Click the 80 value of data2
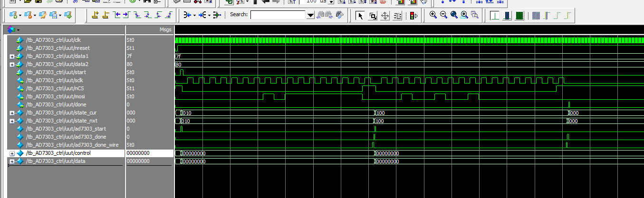 pos(129,64)
